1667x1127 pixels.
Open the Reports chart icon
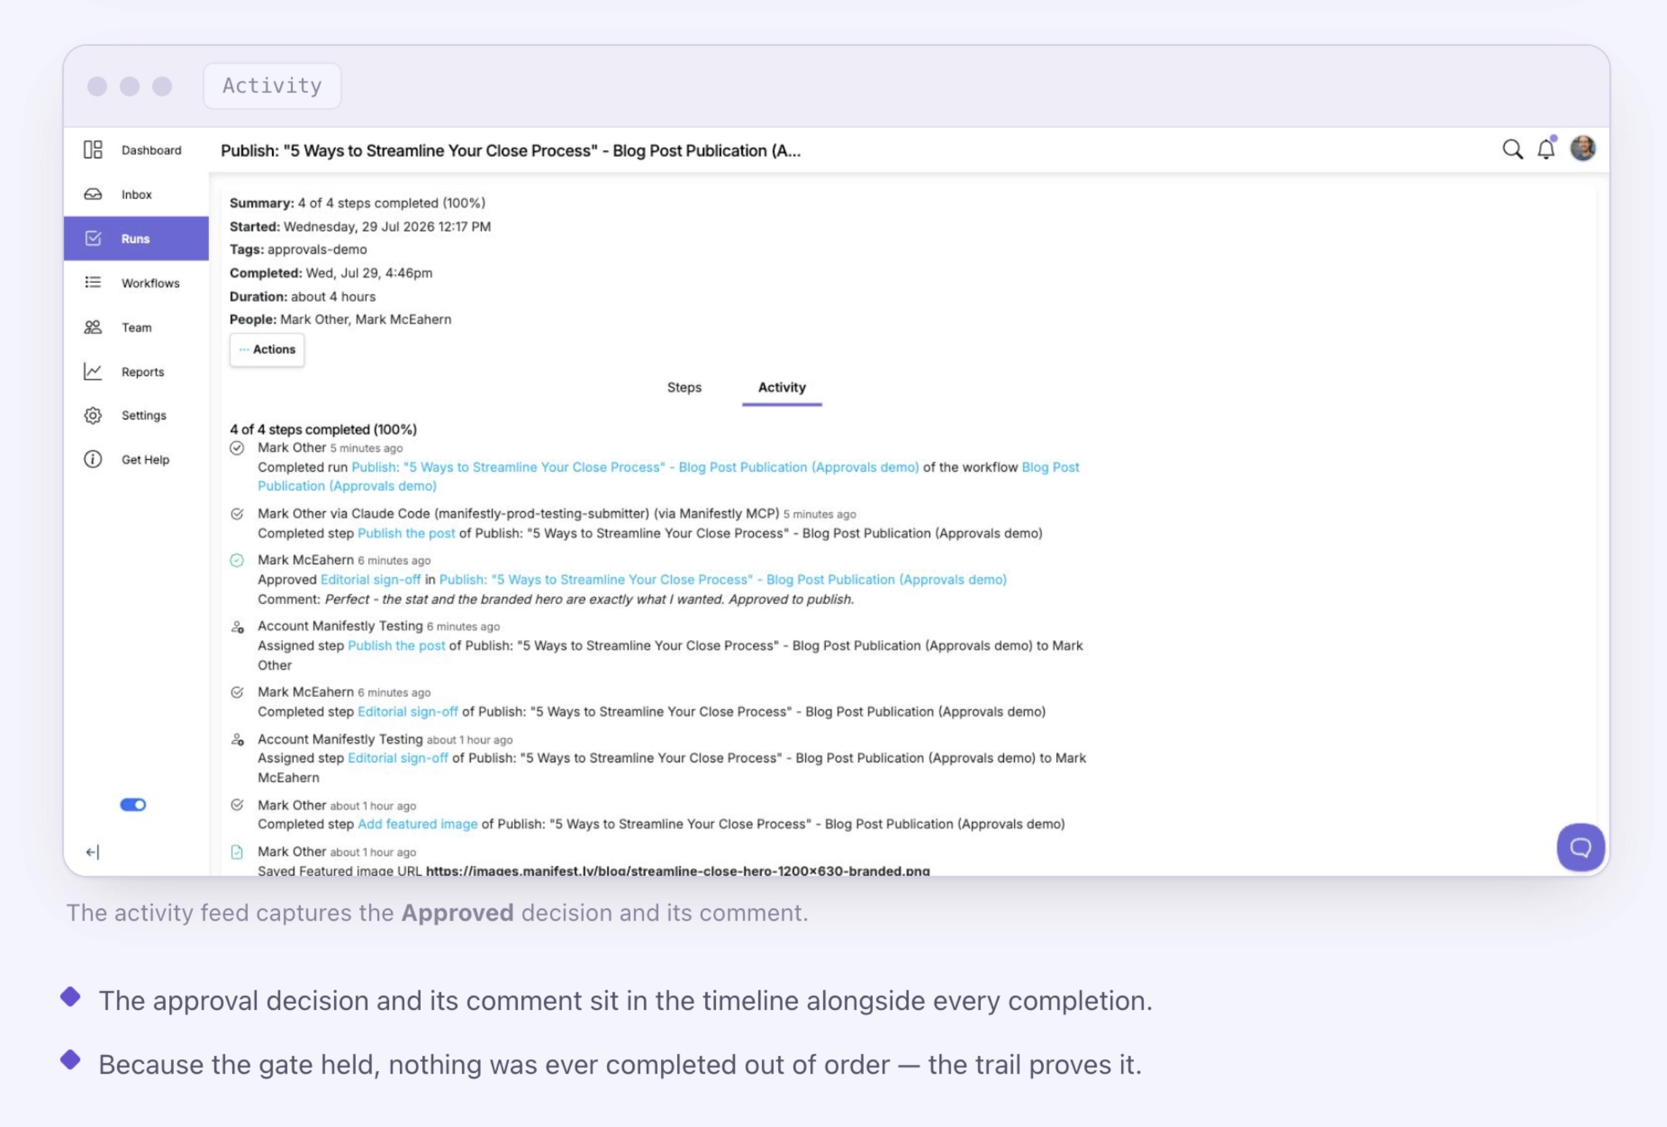click(x=93, y=371)
